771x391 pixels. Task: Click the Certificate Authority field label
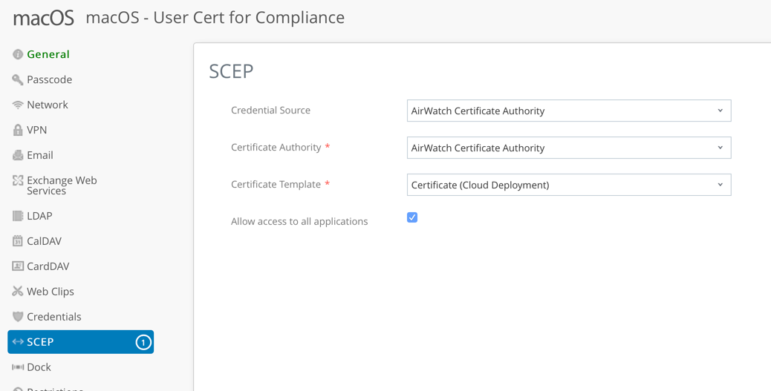coord(276,148)
